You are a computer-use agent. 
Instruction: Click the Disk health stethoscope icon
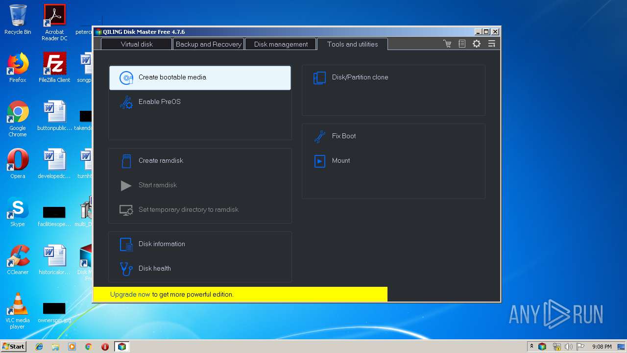point(126,269)
